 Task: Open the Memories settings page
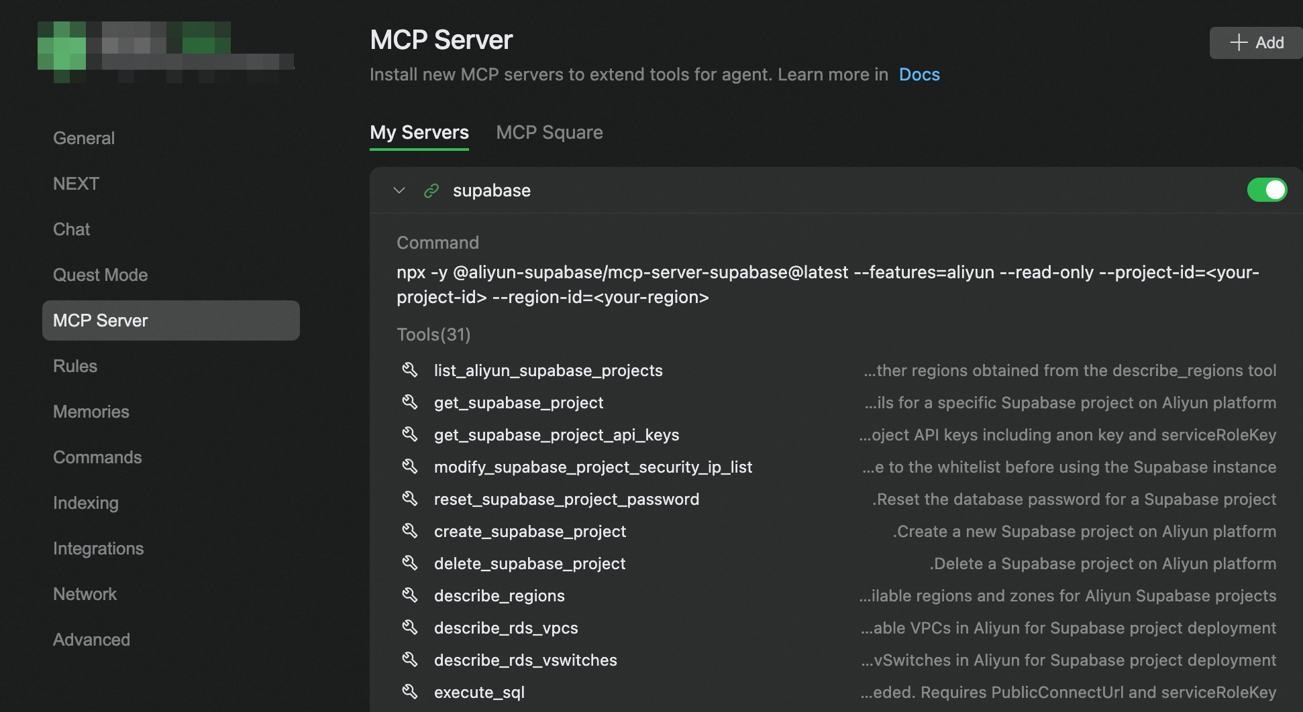91,412
